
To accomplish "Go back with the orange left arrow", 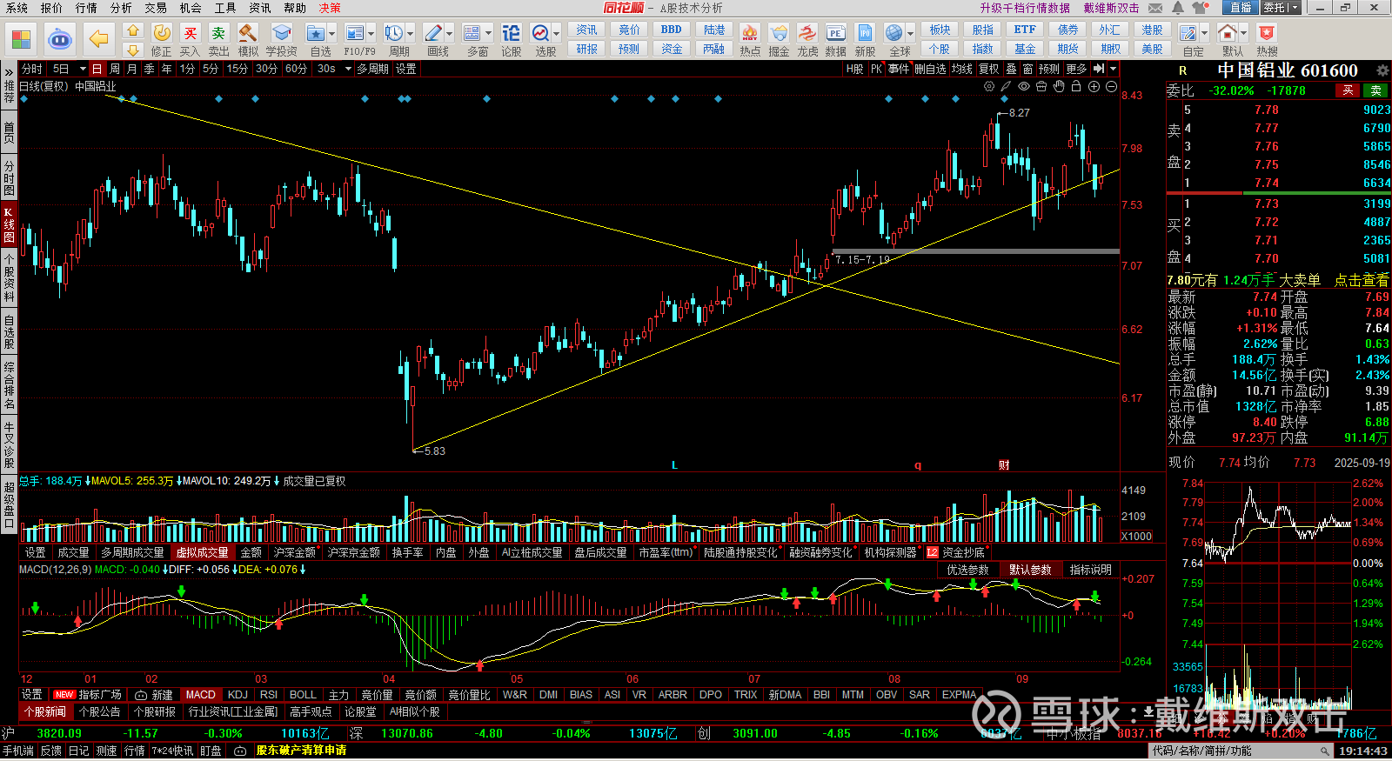I will [98, 39].
